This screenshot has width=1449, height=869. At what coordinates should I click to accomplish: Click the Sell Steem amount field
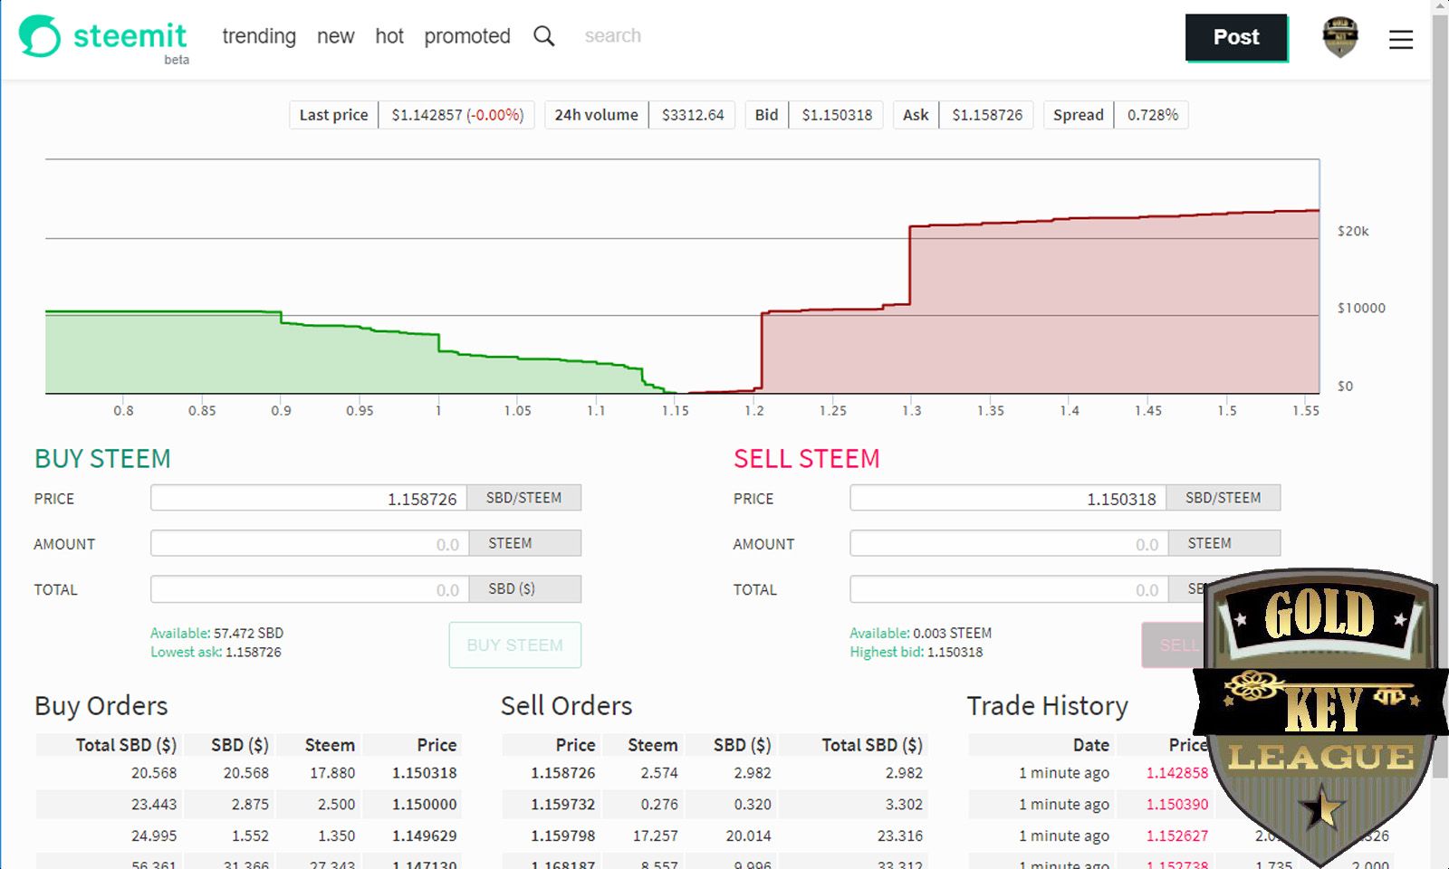click(x=1008, y=544)
